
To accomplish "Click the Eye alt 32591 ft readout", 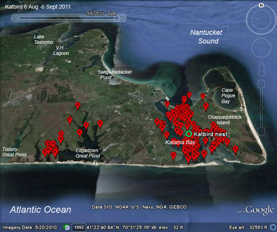I will (248, 228).
